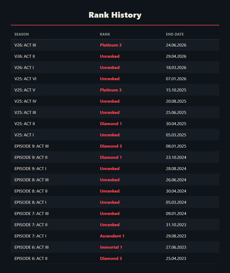Click the Rank History title
Image resolution: width=230 pixels, height=273 pixels.
[115, 15]
